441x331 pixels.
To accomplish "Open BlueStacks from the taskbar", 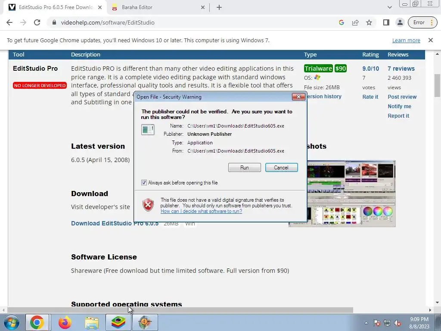I will coord(118,322).
